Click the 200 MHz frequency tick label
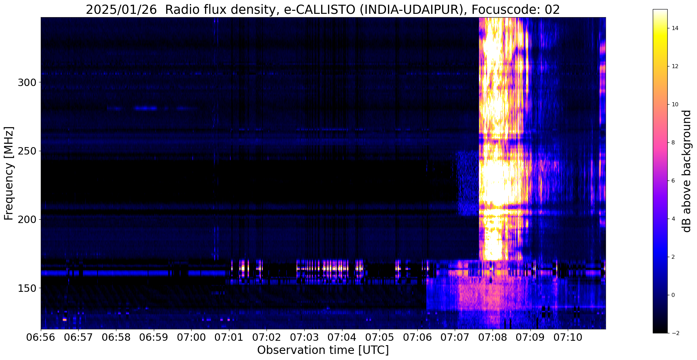Screen dimensions: 697x360 click(26, 219)
